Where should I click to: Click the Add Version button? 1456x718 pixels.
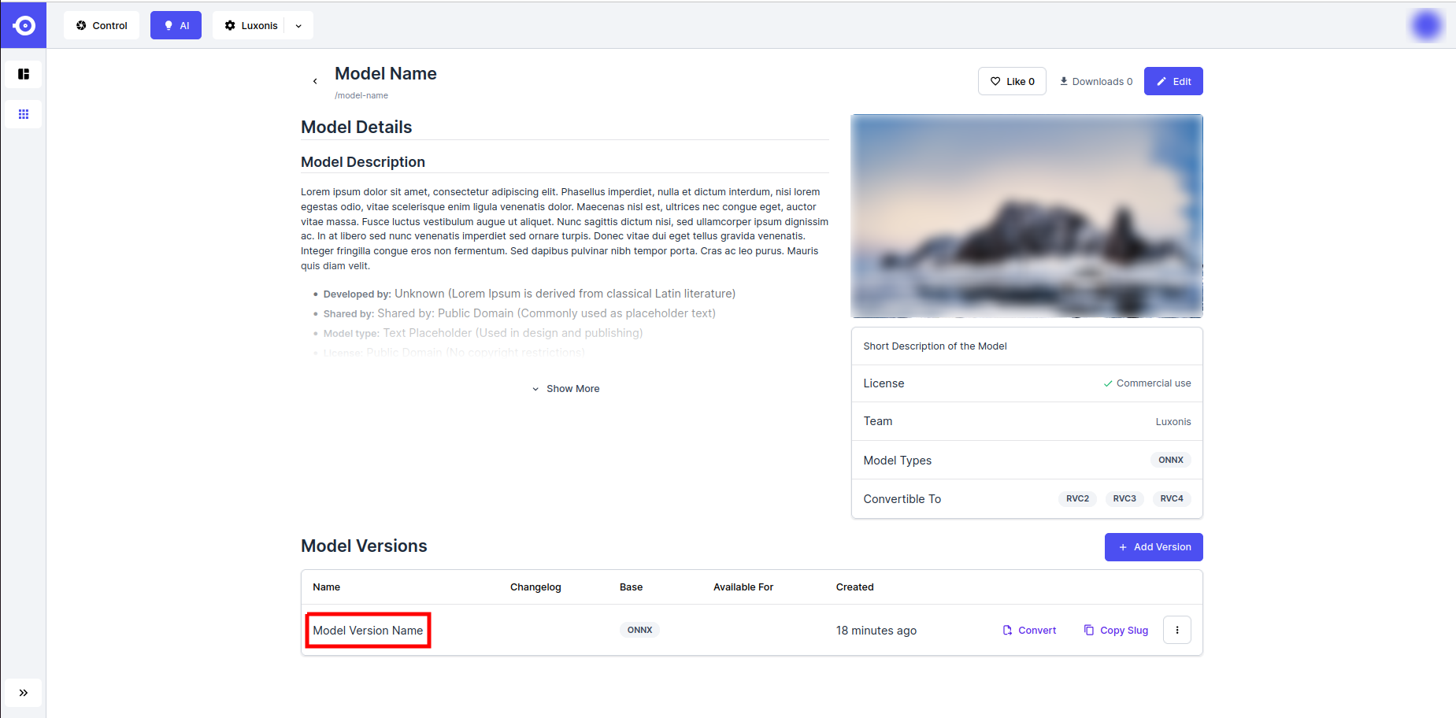coord(1154,547)
